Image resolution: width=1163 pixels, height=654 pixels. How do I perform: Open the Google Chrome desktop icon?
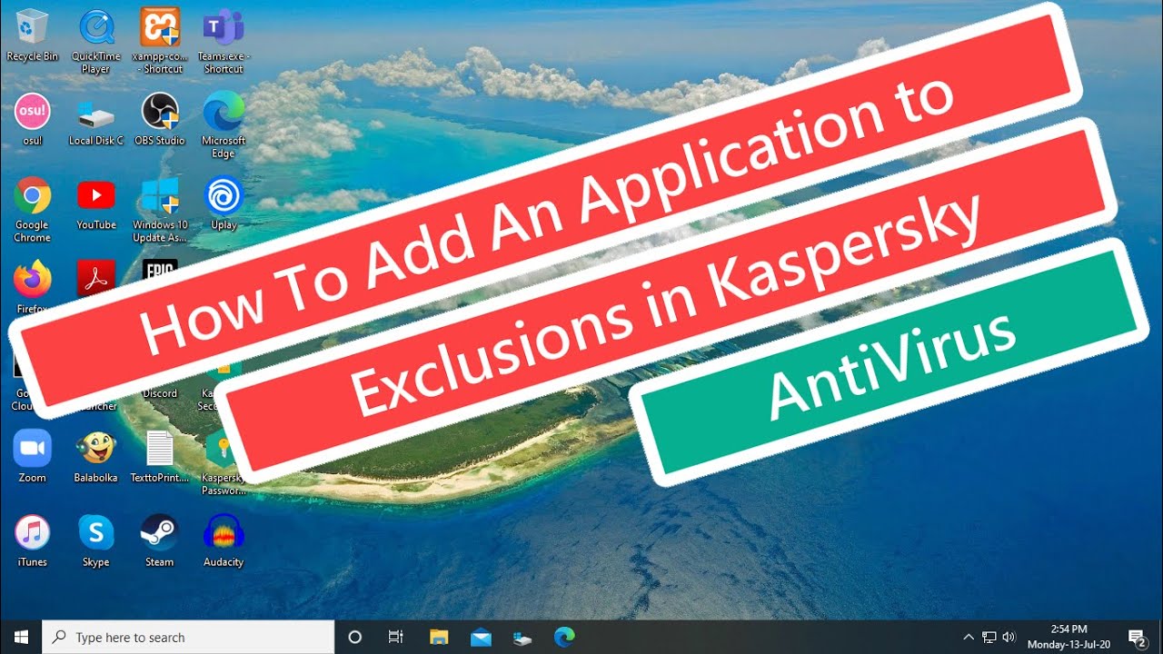(x=32, y=210)
